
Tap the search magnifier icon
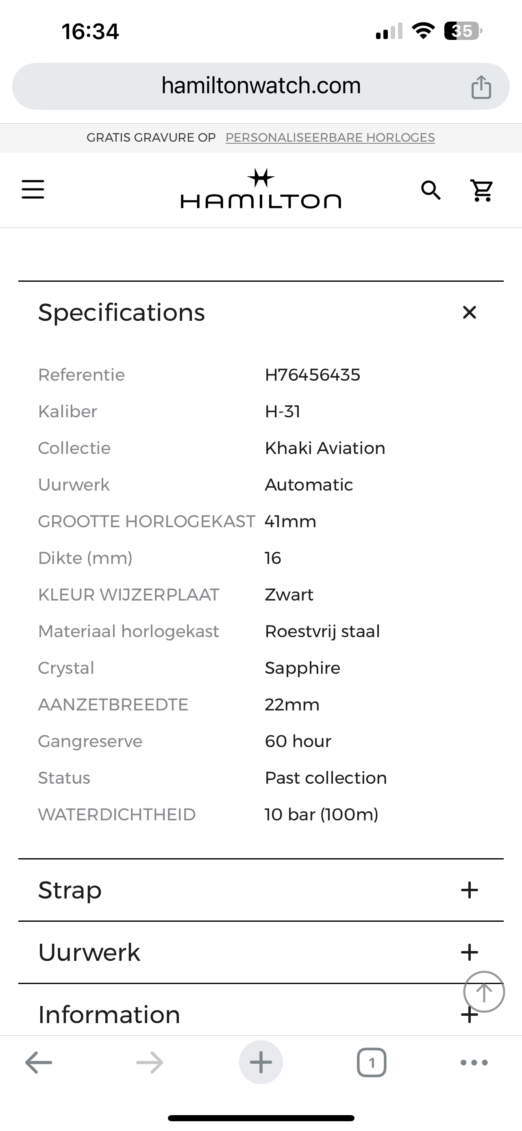(431, 190)
